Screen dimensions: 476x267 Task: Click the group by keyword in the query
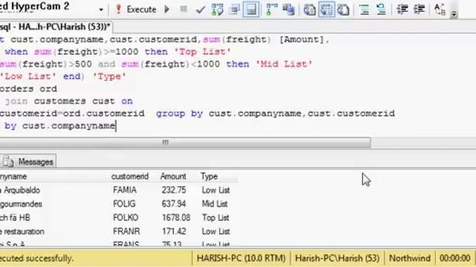coord(179,113)
